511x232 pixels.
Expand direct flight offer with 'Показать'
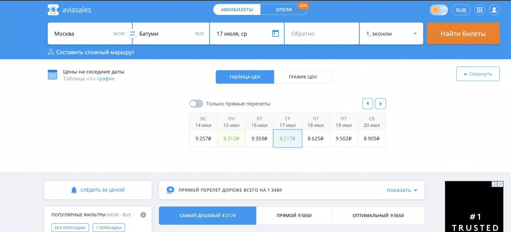point(401,190)
